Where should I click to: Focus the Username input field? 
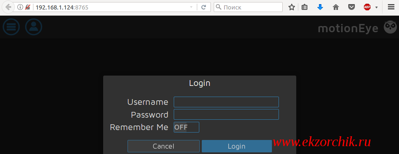(x=226, y=102)
